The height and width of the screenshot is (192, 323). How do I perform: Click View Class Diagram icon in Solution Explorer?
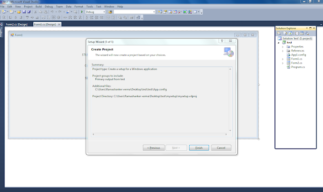click(x=307, y=33)
